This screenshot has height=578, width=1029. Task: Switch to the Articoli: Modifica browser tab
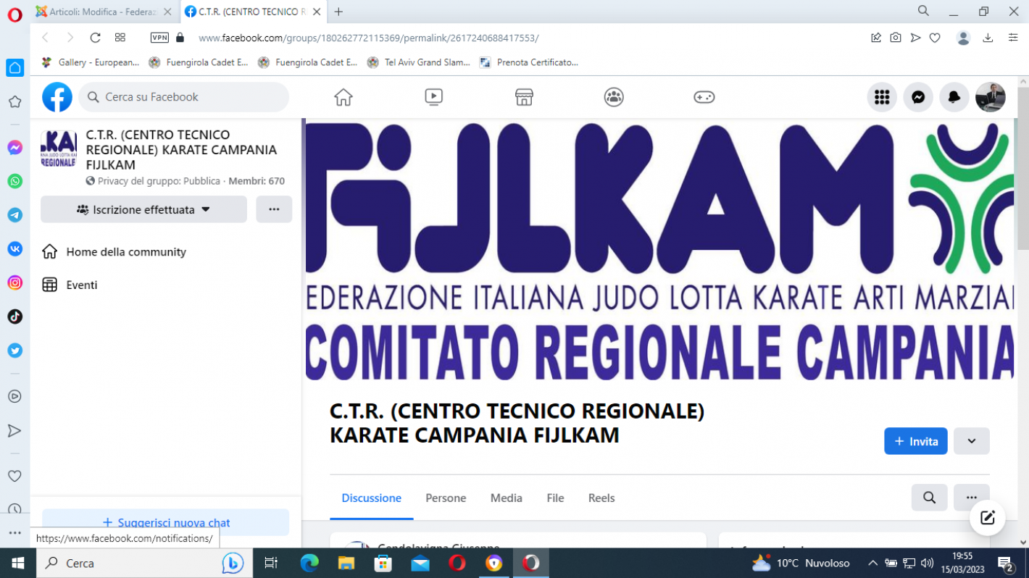(x=104, y=12)
